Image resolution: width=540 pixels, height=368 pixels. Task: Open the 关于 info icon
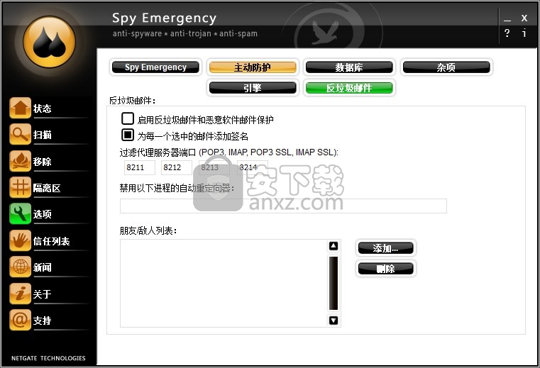pos(21,294)
